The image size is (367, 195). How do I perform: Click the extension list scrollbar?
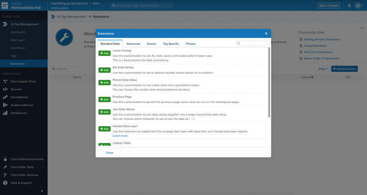click(x=269, y=82)
